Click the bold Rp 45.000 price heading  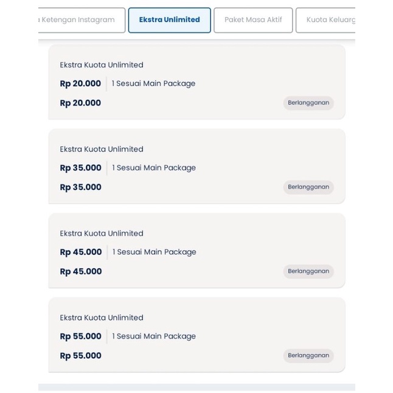(81, 252)
